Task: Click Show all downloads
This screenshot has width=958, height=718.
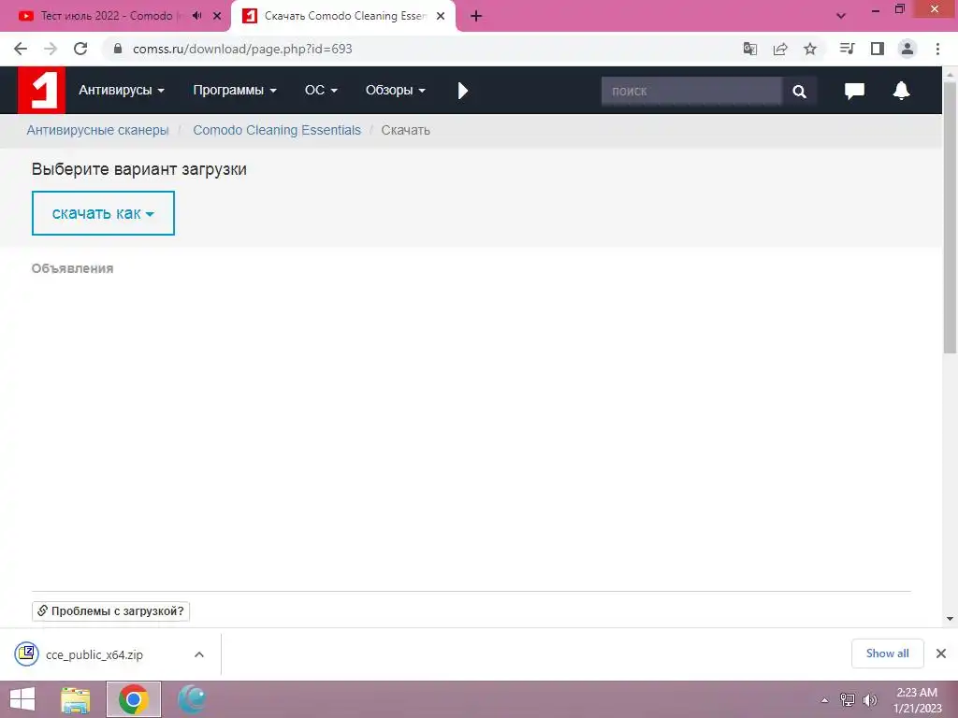Action: click(x=887, y=653)
